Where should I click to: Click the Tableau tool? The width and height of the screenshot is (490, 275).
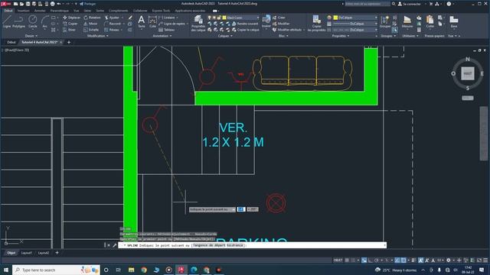coord(167,30)
